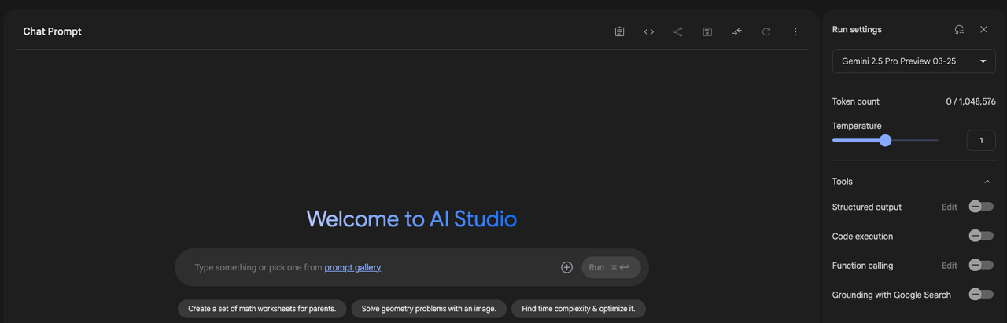Open the system instructions clipboard icon
This screenshot has width=1007, height=323.
click(x=619, y=31)
